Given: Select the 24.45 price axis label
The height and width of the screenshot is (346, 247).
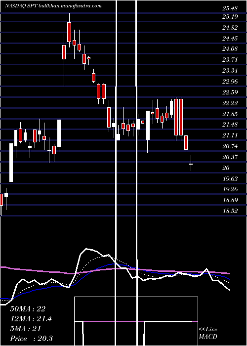Looking at the screenshot, I should point(230,39).
